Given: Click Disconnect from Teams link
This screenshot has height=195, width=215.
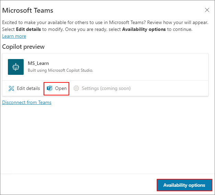Looking at the screenshot, I should pos(27,102).
